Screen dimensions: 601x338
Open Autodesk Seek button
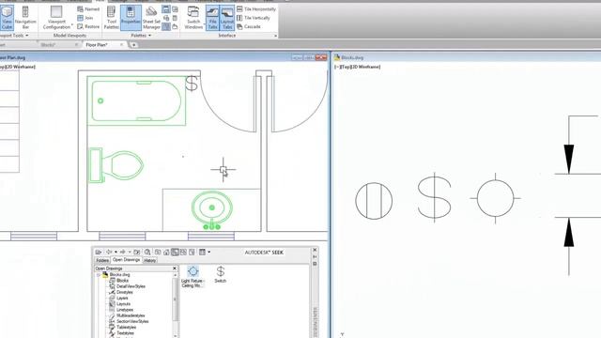264,253
